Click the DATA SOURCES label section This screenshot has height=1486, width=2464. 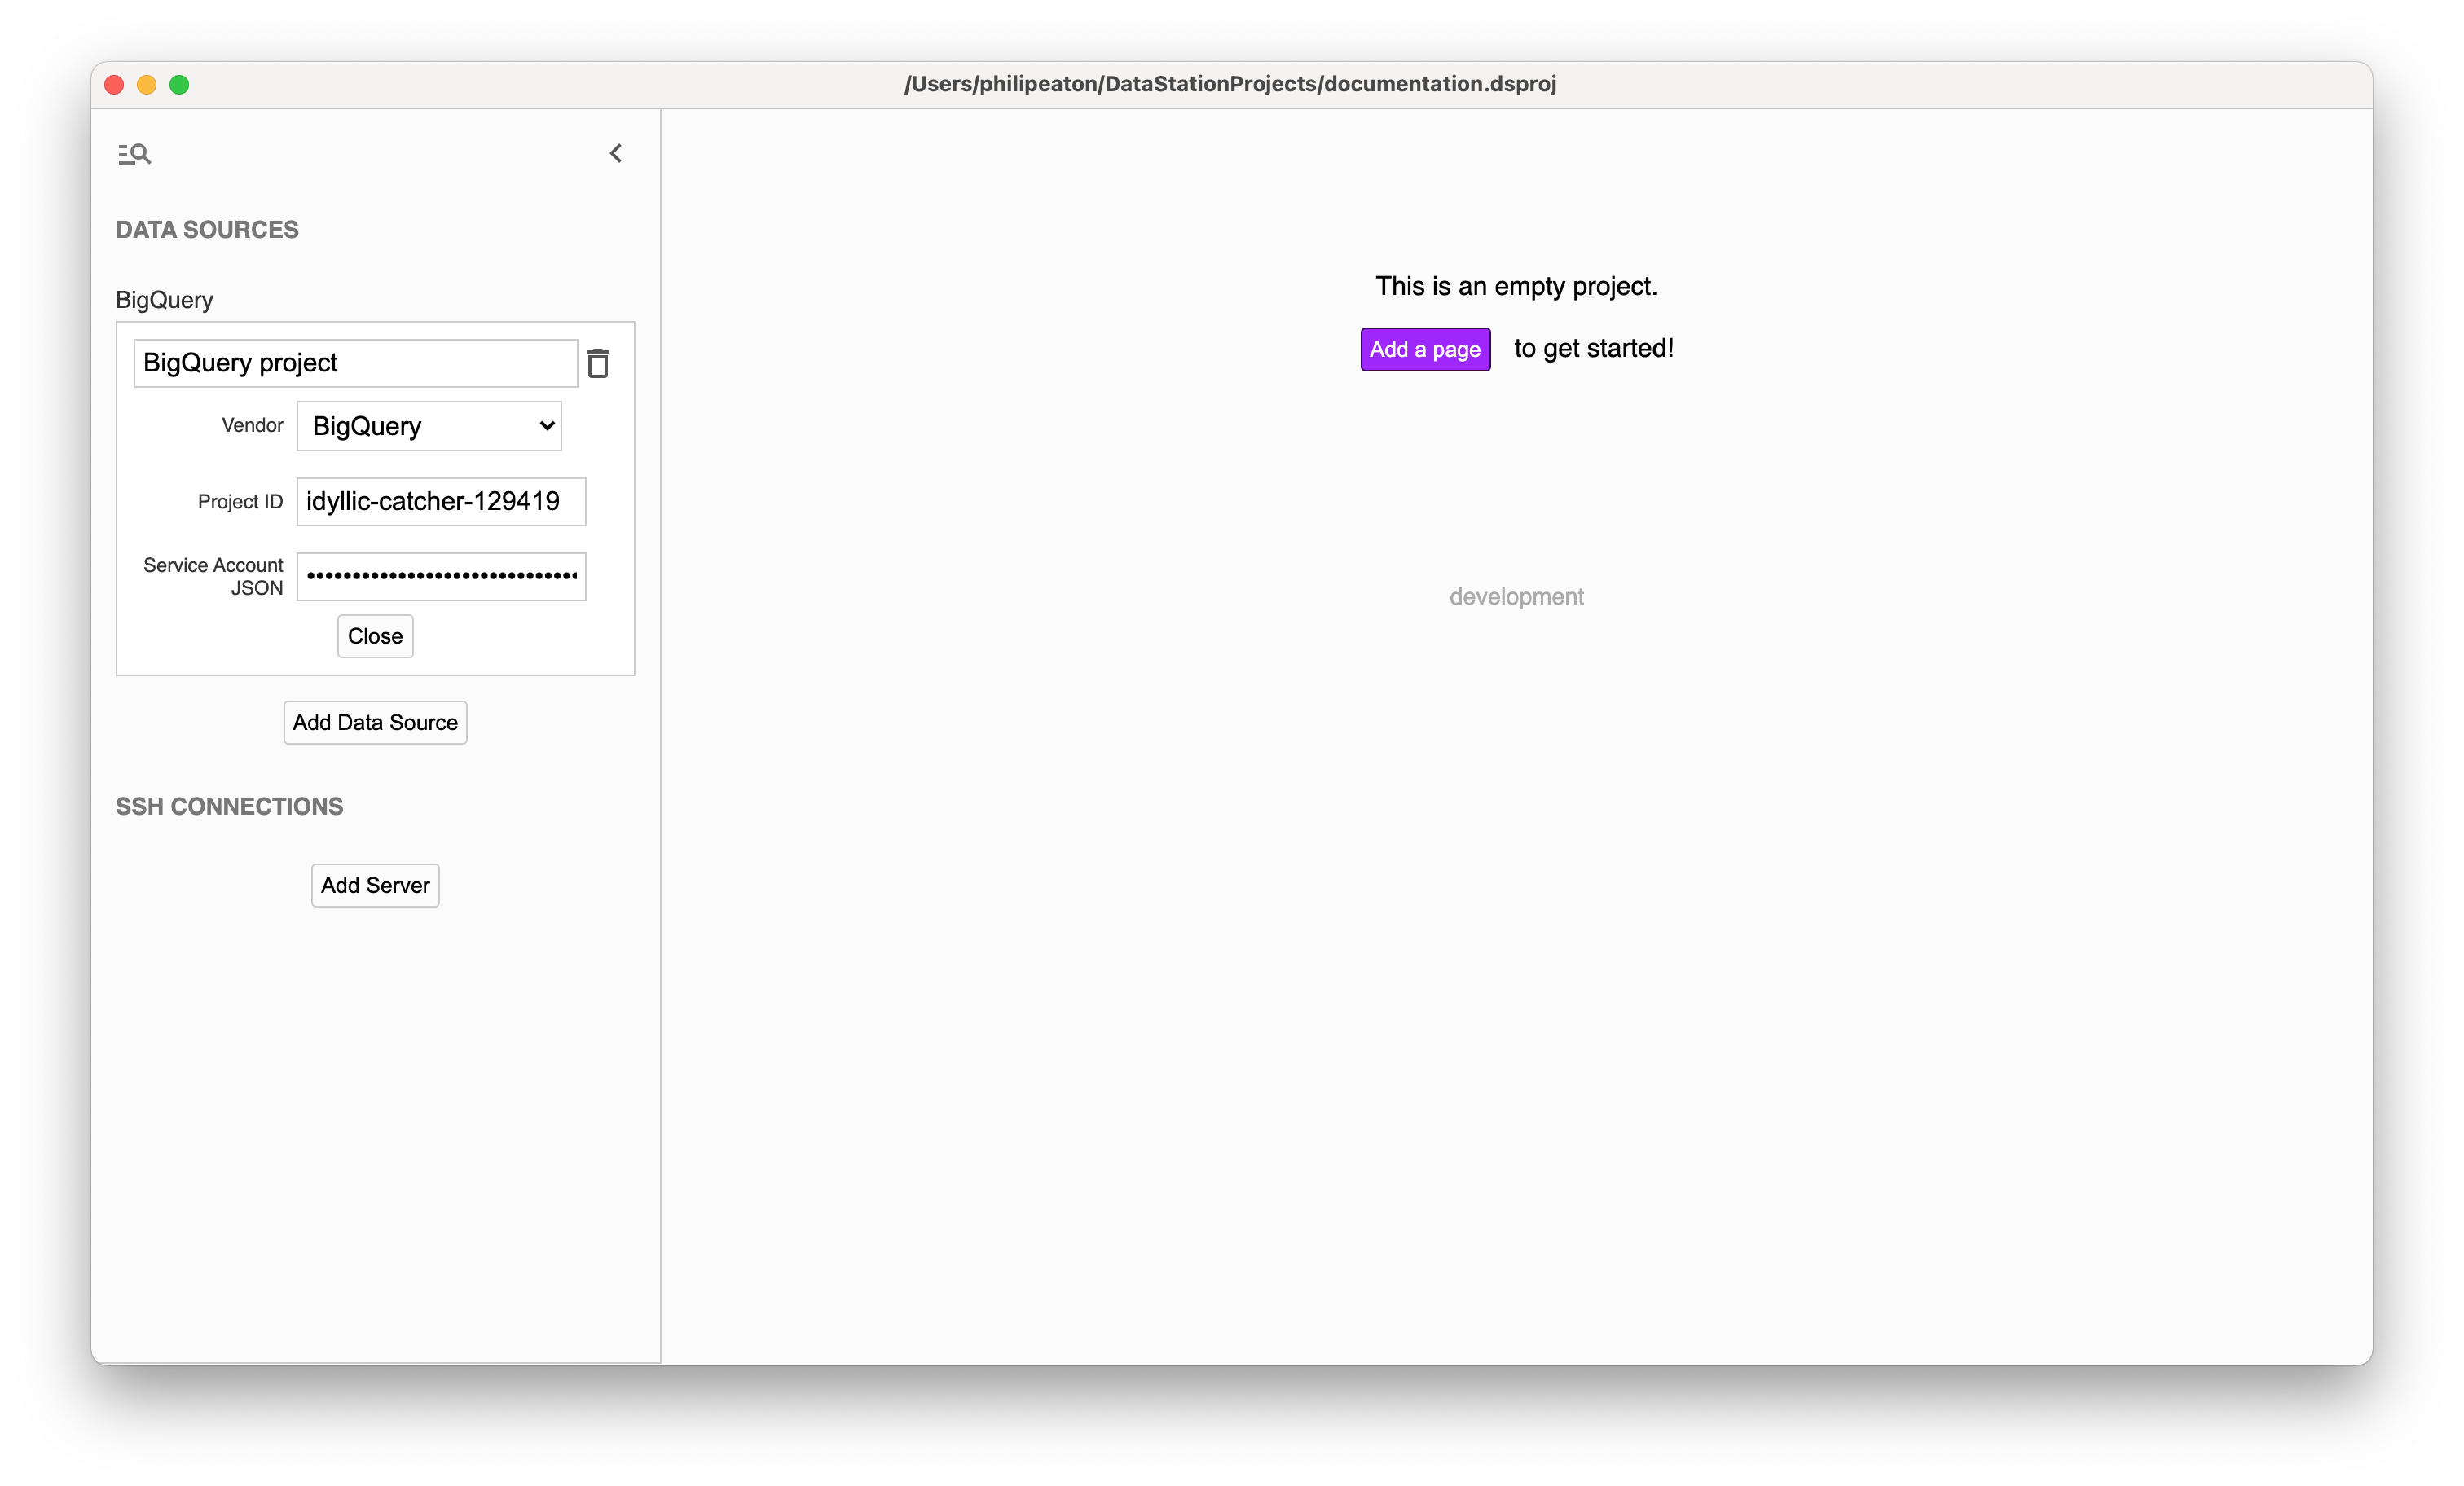[x=208, y=229]
